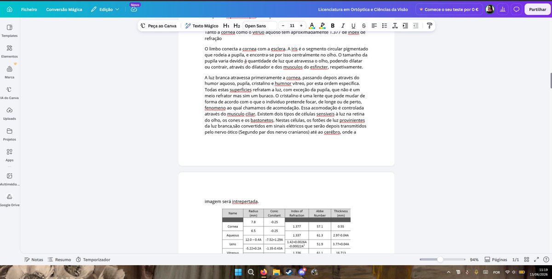The width and height of the screenshot is (552, 279).
Task: Toggle bulleted list
Action: point(385,26)
